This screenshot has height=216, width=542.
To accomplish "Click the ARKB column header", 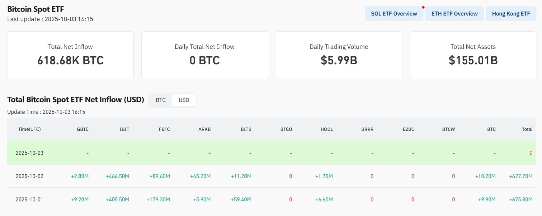I will coord(205,129).
